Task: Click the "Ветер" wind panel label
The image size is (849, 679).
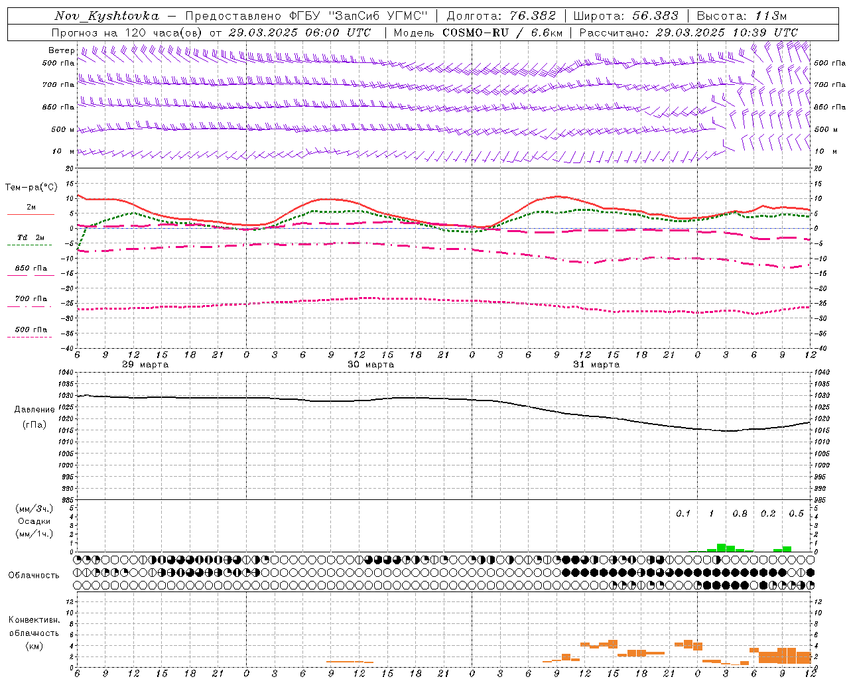Action: pos(62,50)
